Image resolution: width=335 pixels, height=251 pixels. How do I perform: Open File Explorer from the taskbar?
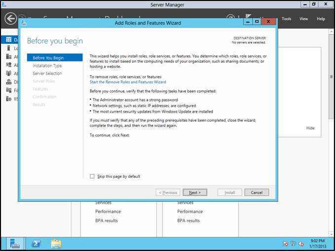[56, 244]
